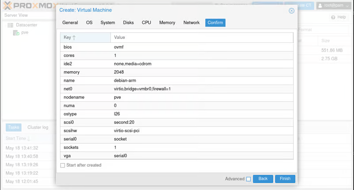Screen dimensions: 354x190
Task: Click the Datacenter server icon
Action: [11, 25]
